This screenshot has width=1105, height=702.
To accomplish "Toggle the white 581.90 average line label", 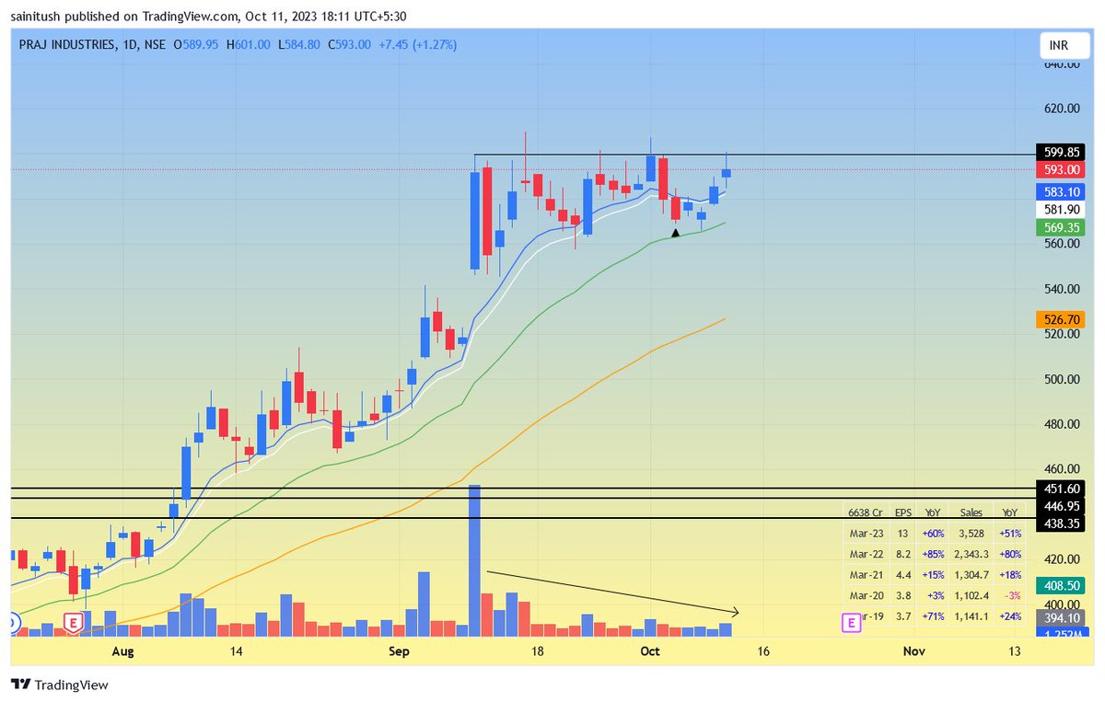I will click(x=1059, y=209).
